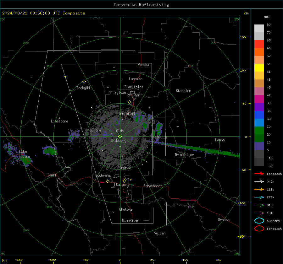Click the green echo cell near Lake Louise

[x=27, y=161]
